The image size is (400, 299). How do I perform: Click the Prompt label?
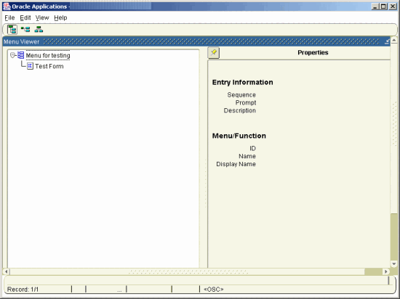click(246, 103)
